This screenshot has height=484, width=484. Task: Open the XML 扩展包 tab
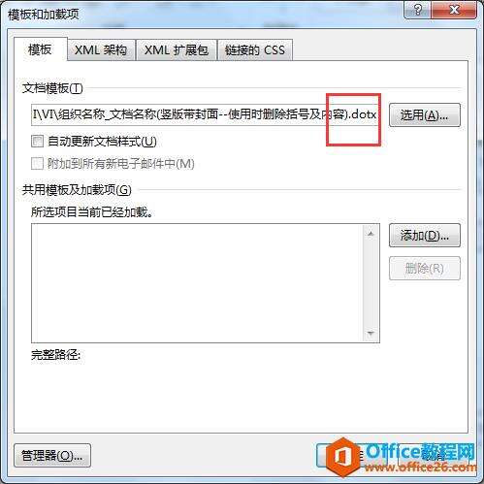(x=177, y=50)
